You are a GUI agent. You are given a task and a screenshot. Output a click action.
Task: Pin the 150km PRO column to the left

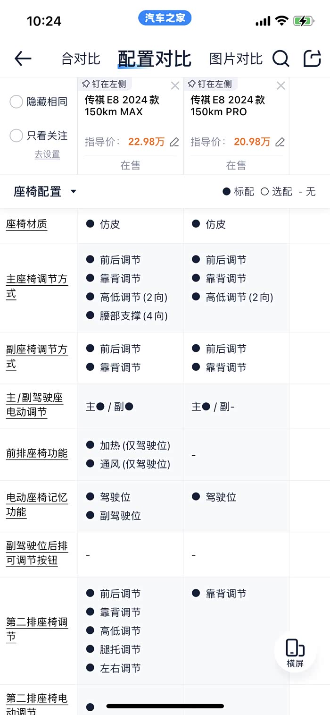210,84
